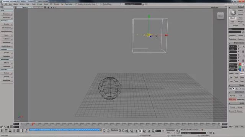This screenshot has width=245, height=137.
Task: Click the search magnifier icon in top bar
Action: click(143, 4)
